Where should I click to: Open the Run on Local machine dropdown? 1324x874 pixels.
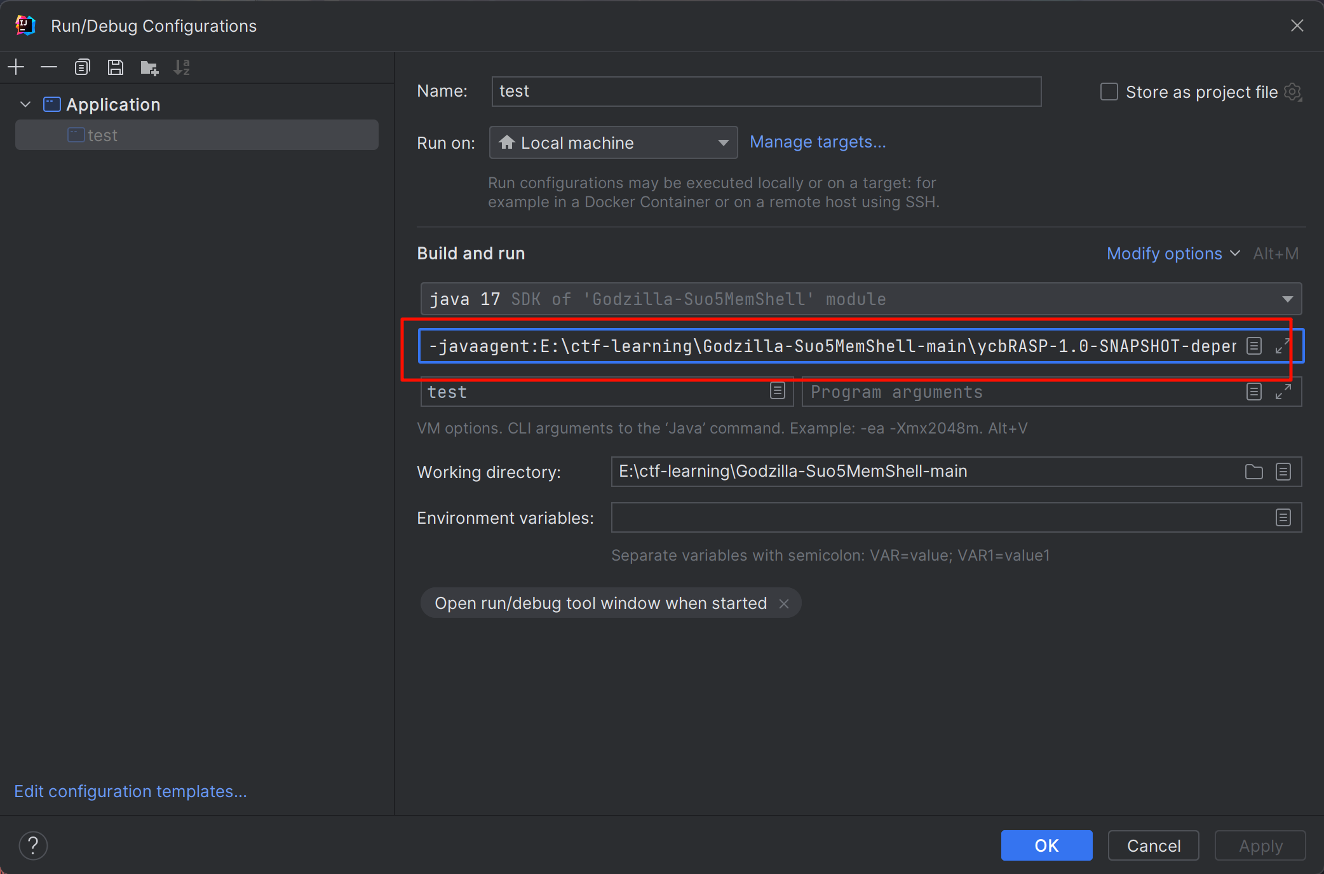[613, 142]
